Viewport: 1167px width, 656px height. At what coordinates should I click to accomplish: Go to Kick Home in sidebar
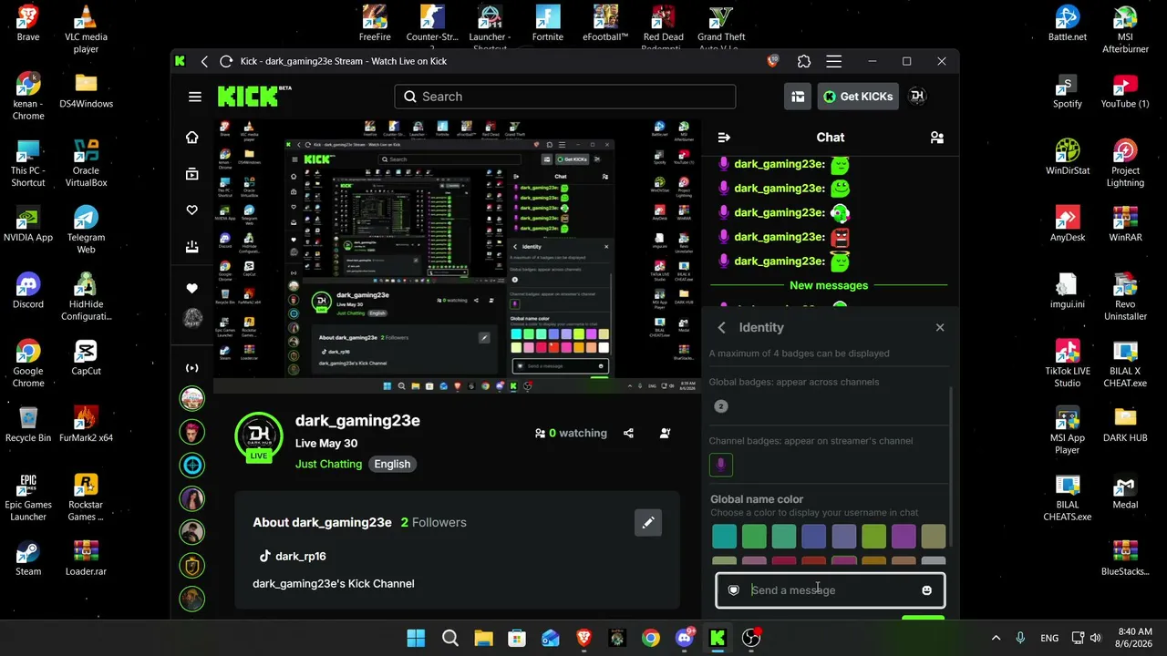tap(191, 138)
